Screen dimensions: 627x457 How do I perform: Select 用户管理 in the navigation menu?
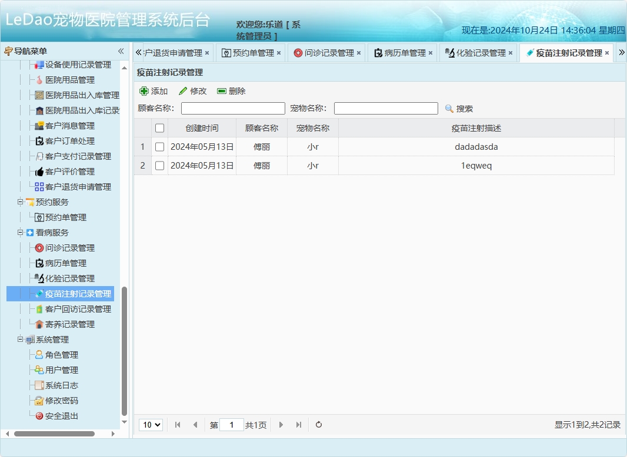56,370
